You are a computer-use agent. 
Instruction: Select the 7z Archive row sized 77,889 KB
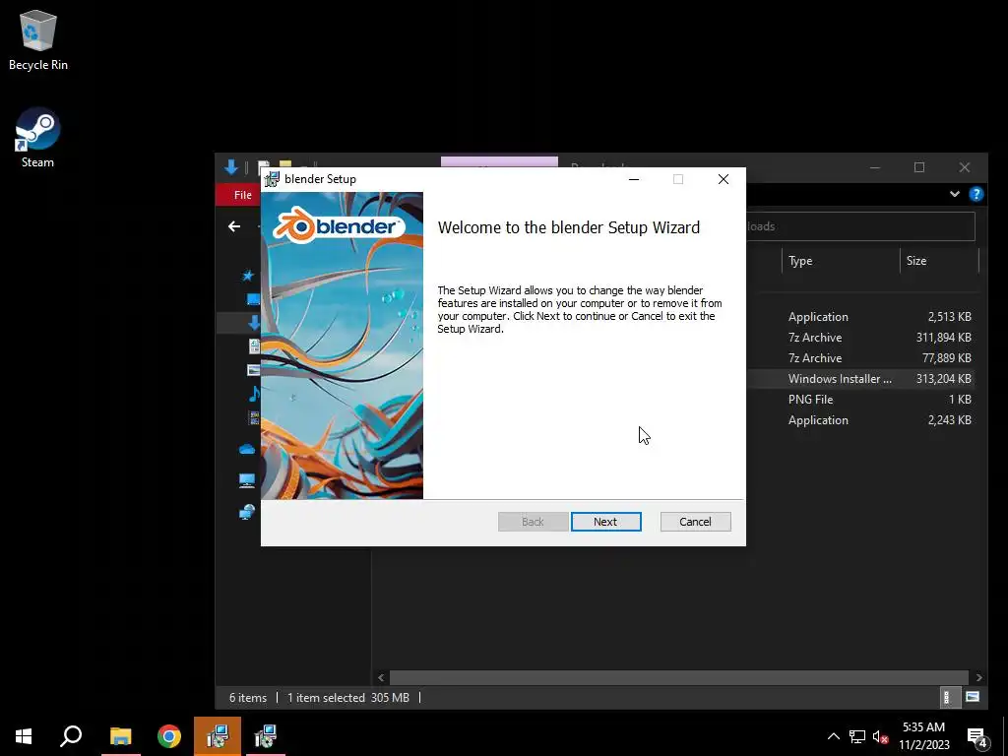coord(860,358)
